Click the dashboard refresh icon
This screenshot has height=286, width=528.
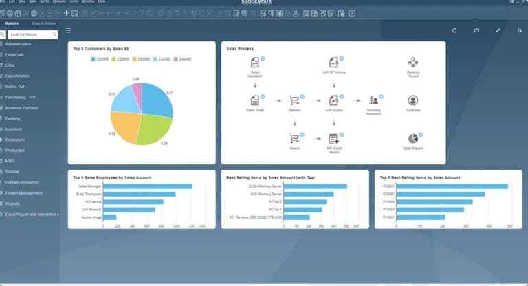click(x=454, y=30)
